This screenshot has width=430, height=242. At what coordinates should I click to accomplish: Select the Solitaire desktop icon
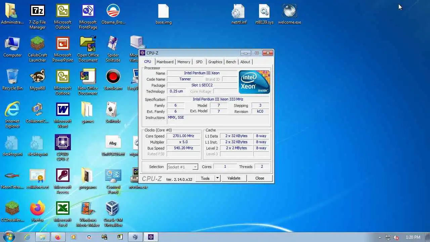pyautogui.click(x=113, y=113)
